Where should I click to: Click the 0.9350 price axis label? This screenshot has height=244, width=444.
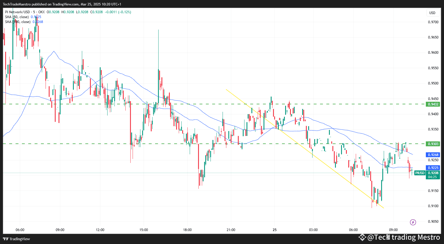tap(433, 129)
